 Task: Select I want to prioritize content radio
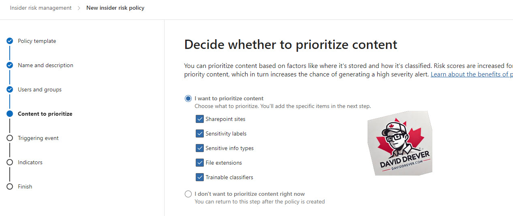(x=188, y=98)
